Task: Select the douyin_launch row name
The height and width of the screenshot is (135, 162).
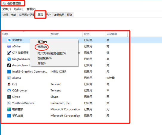Action: (x=21, y=65)
